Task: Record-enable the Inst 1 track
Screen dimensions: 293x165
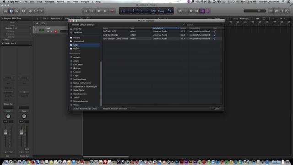Action: (55, 32)
